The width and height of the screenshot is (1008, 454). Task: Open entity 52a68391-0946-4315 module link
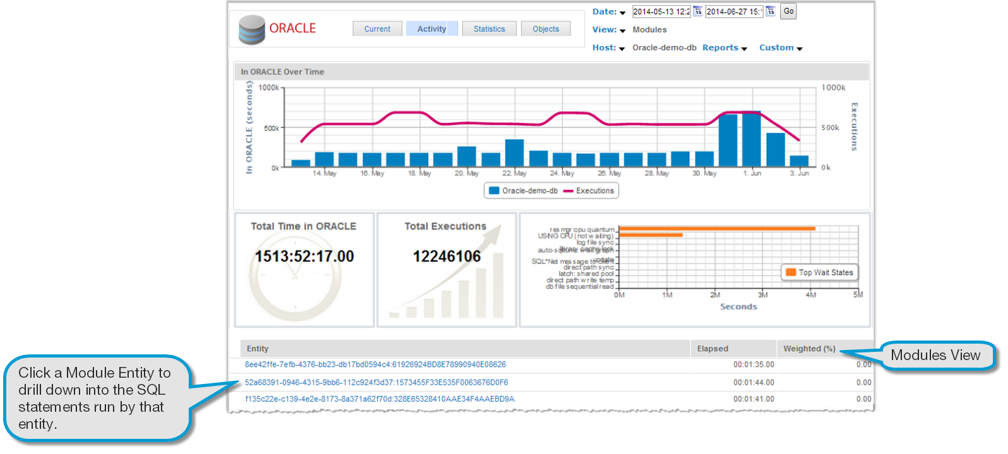coord(376,382)
